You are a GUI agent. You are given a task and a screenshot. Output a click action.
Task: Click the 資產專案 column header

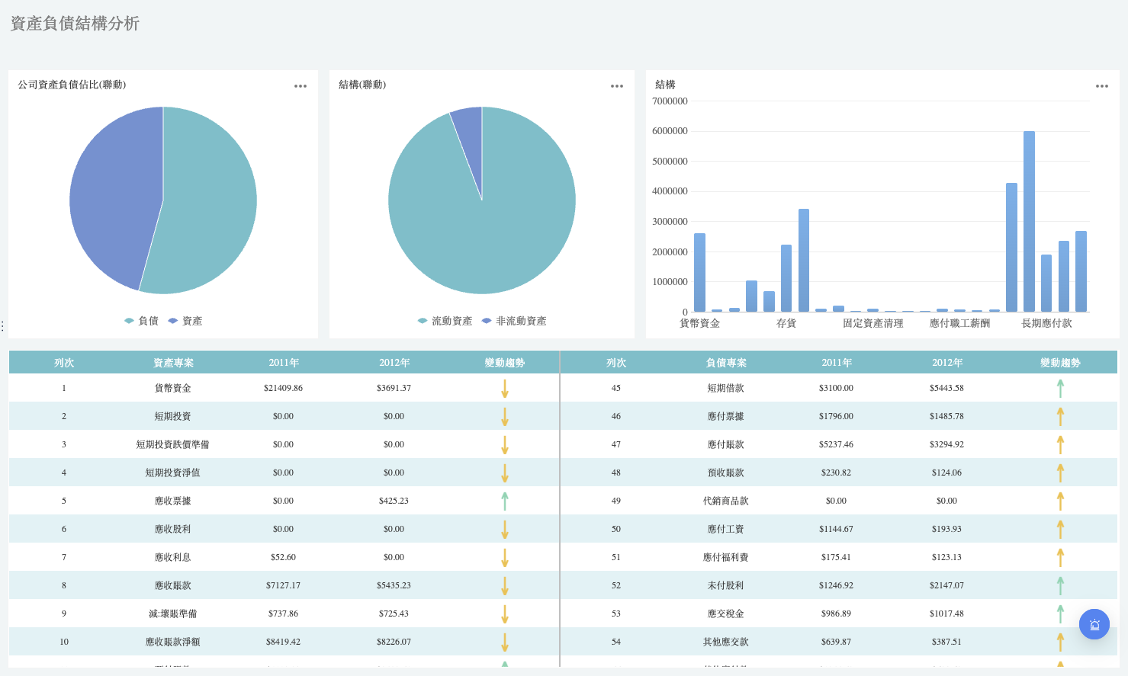(x=173, y=363)
